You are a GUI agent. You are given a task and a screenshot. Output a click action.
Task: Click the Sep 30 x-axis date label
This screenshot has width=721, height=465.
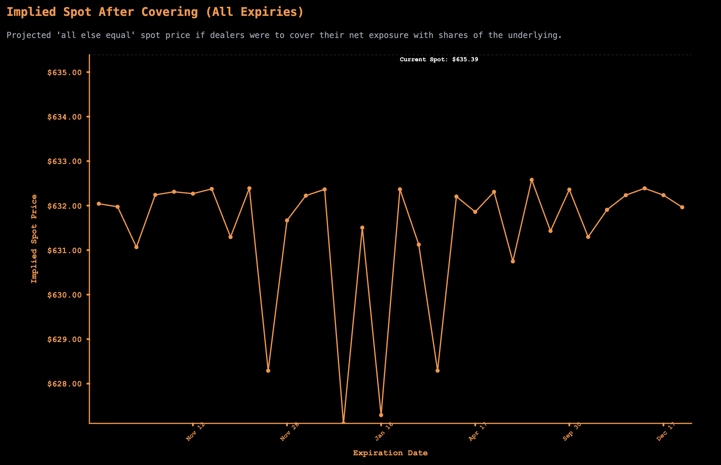572,431
